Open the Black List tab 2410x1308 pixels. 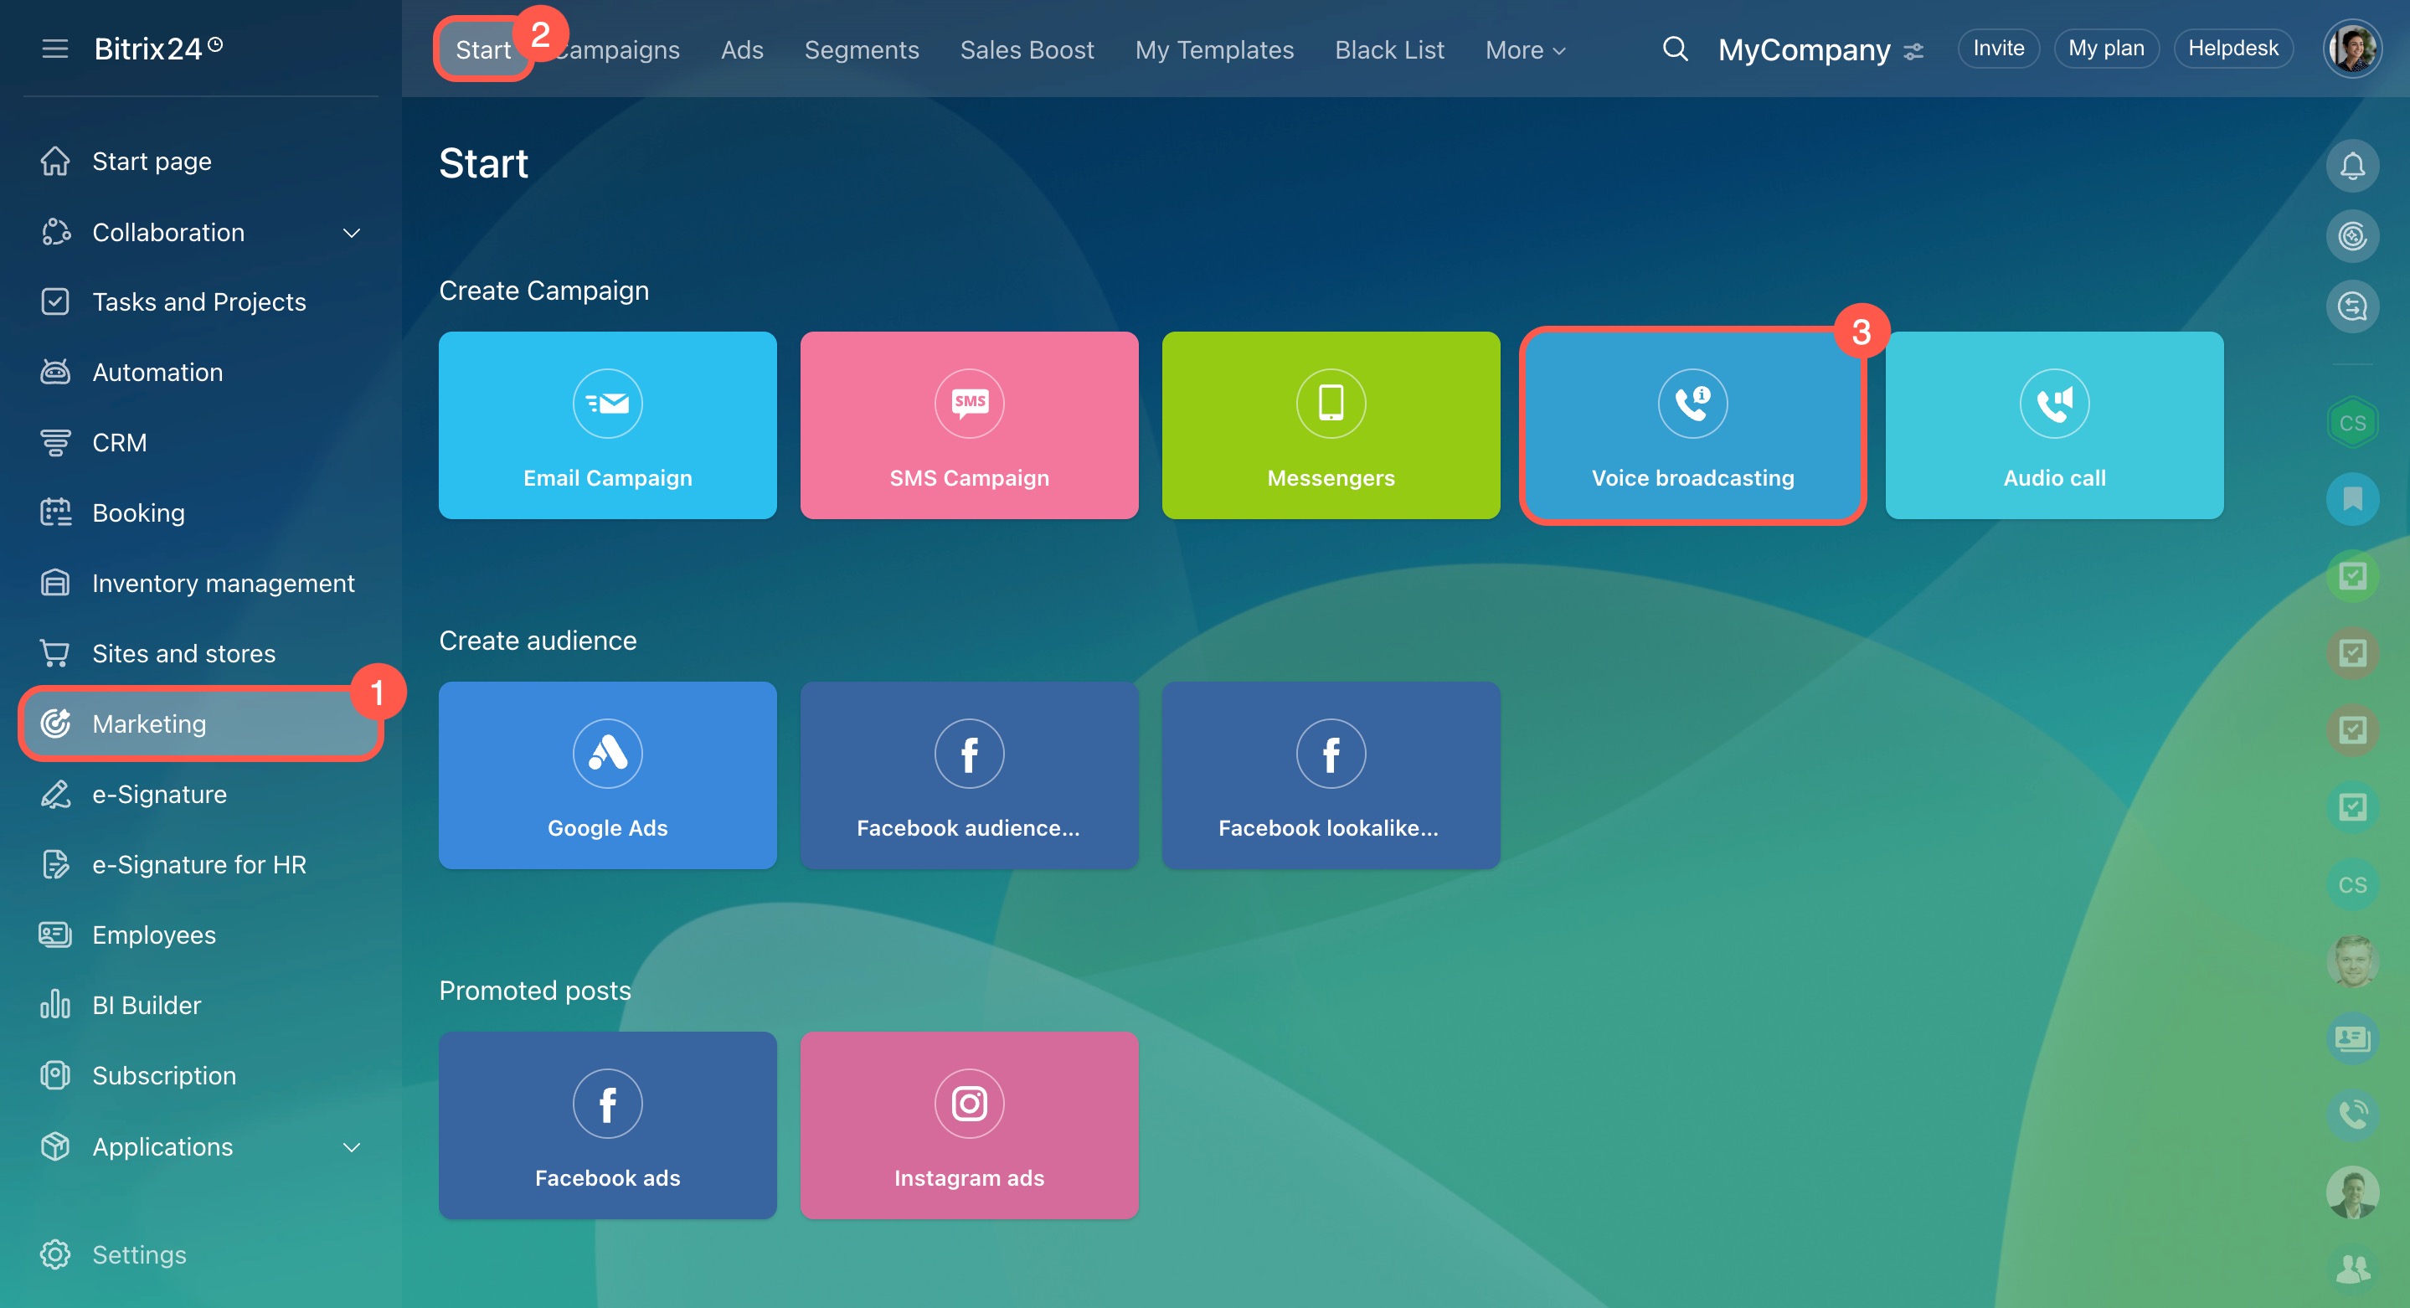tap(1388, 49)
